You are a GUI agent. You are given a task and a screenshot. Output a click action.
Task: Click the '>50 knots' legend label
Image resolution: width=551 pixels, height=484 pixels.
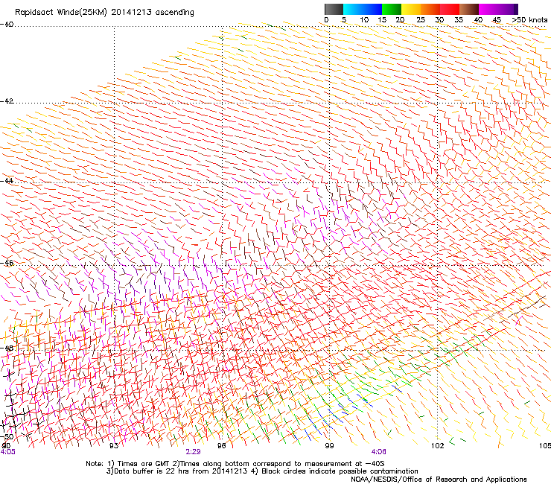pos(530,20)
